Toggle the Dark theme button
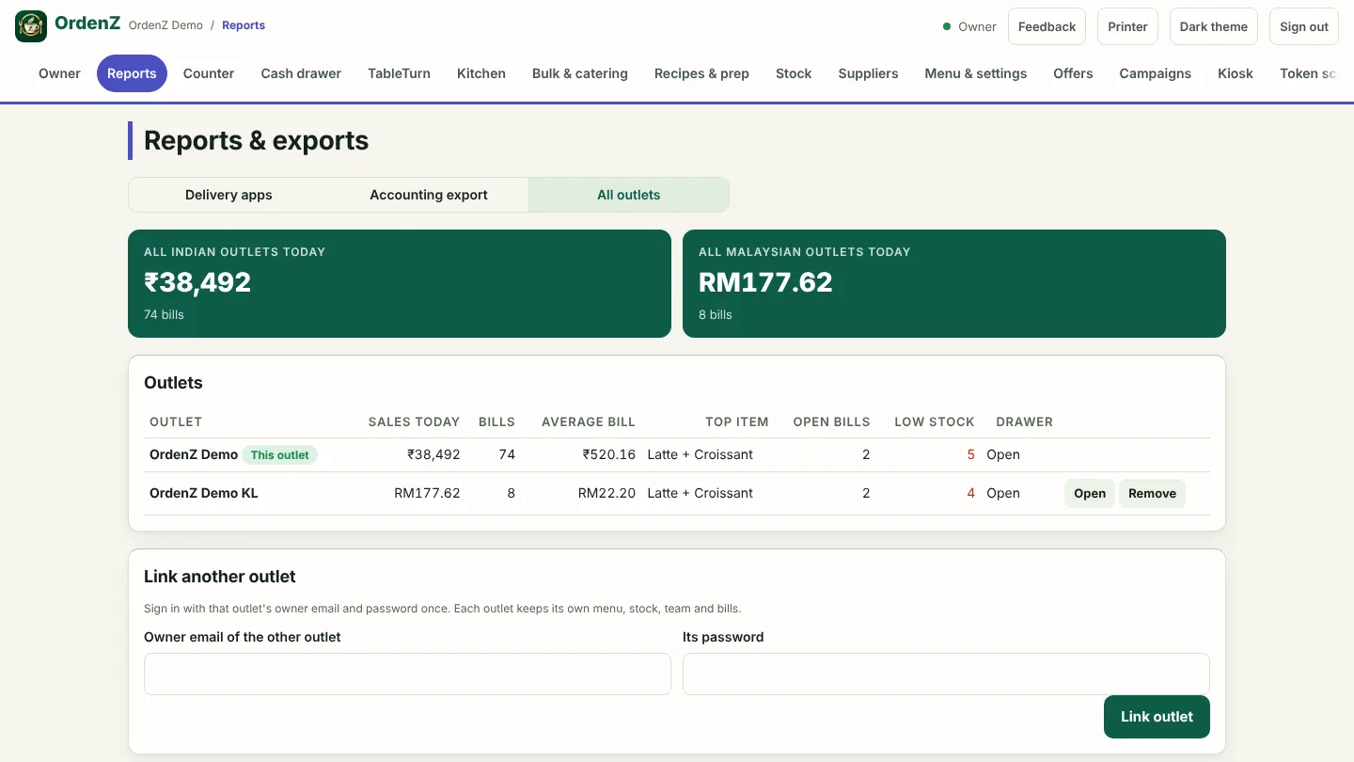The height and width of the screenshot is (762, 1354). point(1213,26)
